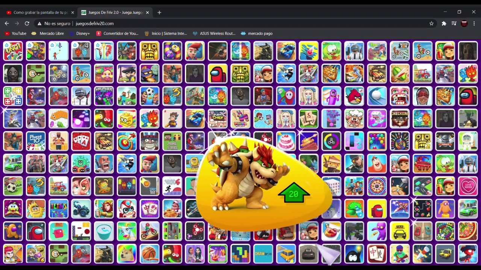The width and height of the screenshot is (481, 270).
Task: Open the piano tiles 3 game
Action: 354,141
